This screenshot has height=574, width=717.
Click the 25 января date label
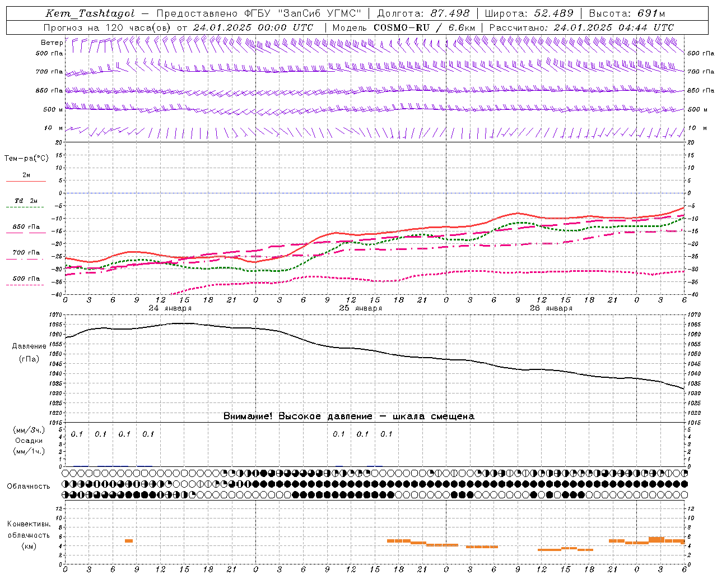click(360, 308)
